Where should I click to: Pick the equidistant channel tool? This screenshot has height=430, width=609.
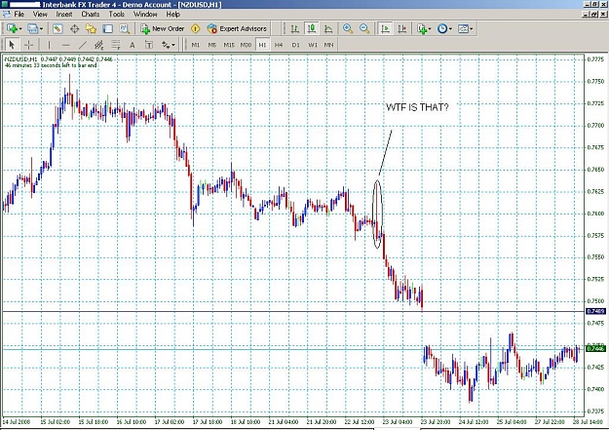tap(99, 45)
